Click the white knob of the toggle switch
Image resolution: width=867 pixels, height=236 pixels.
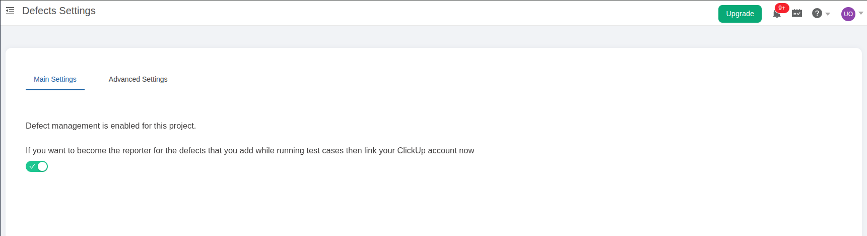42,166
